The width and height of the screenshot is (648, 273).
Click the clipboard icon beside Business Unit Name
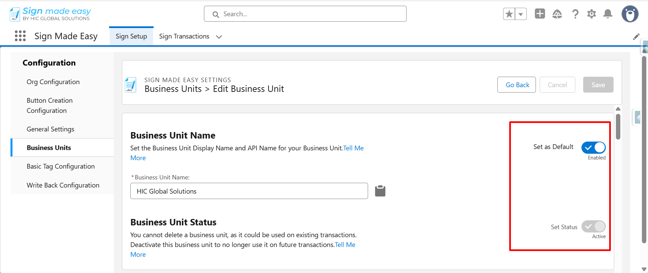point(380,191)
